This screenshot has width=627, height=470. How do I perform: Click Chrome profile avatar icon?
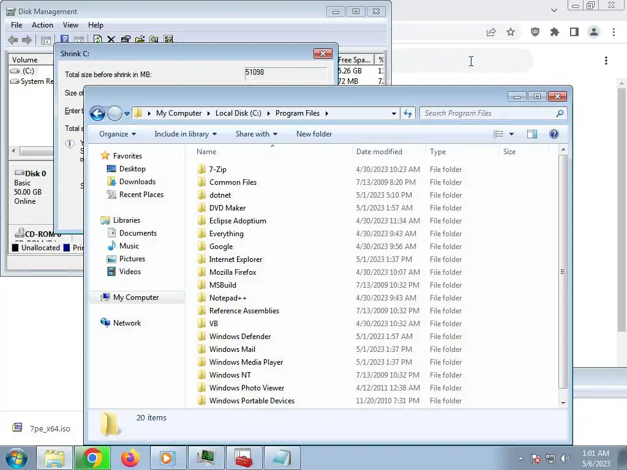[x=594, y=32]
